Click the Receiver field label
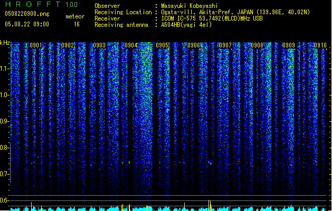 107,18
